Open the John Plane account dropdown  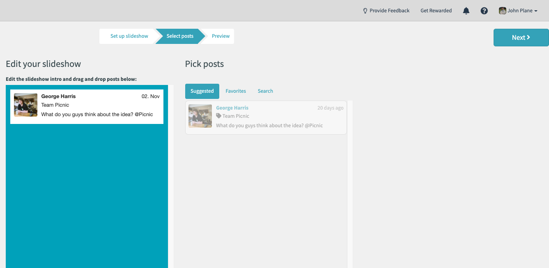(x=518, y=11)
